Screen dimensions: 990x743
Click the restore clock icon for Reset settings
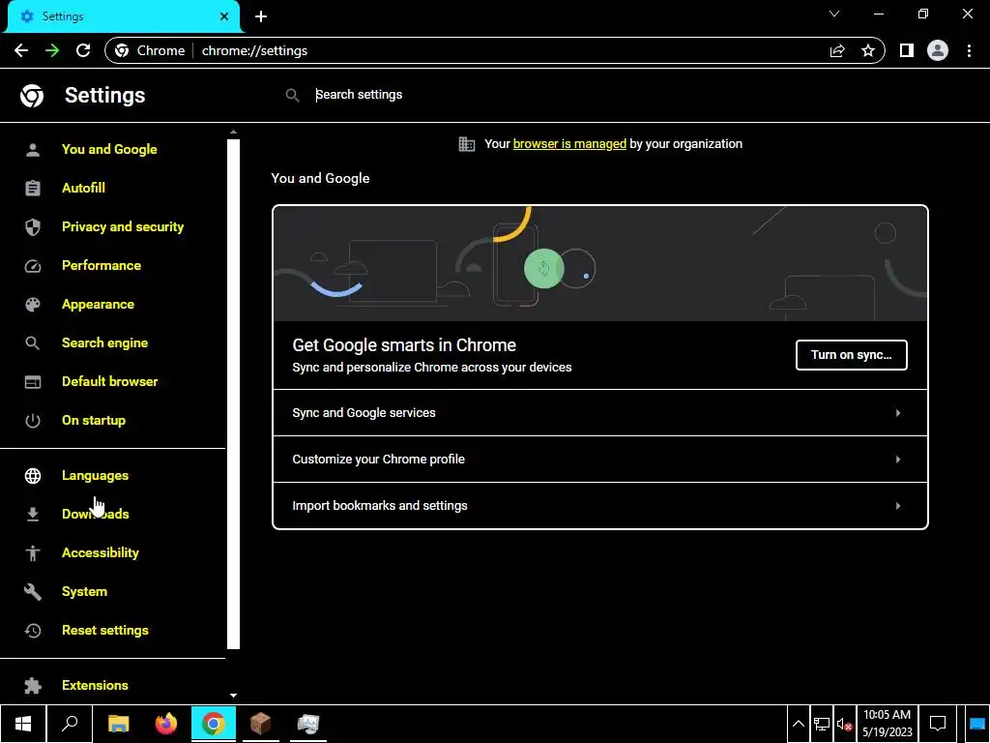[33, 631]
